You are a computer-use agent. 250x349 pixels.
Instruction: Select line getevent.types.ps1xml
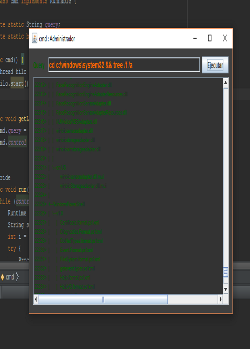[77, 268]
